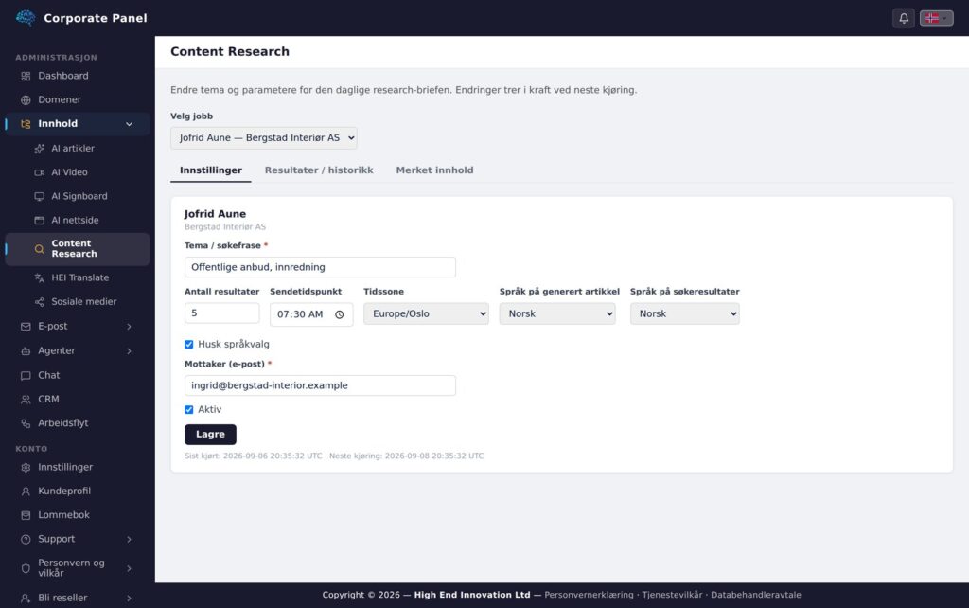969x608 pixels.
Task: Click the AI nettside browser icon
Action: point(40,221)
